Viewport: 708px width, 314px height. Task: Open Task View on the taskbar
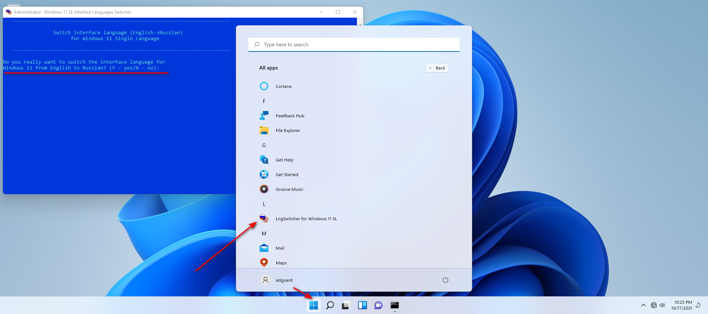[x=346, y=305]
